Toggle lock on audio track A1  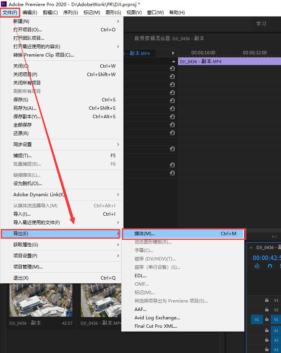[267, 330]
